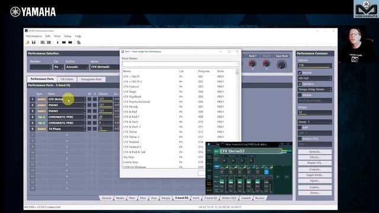Toggle Solo checkbox for part 6
Image resolution: width=379 pixels, height=213 pixels.
(x=95, y=129)
